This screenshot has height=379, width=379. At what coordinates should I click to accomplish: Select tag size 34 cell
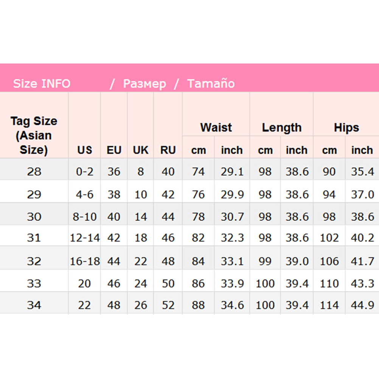(34, 305)
